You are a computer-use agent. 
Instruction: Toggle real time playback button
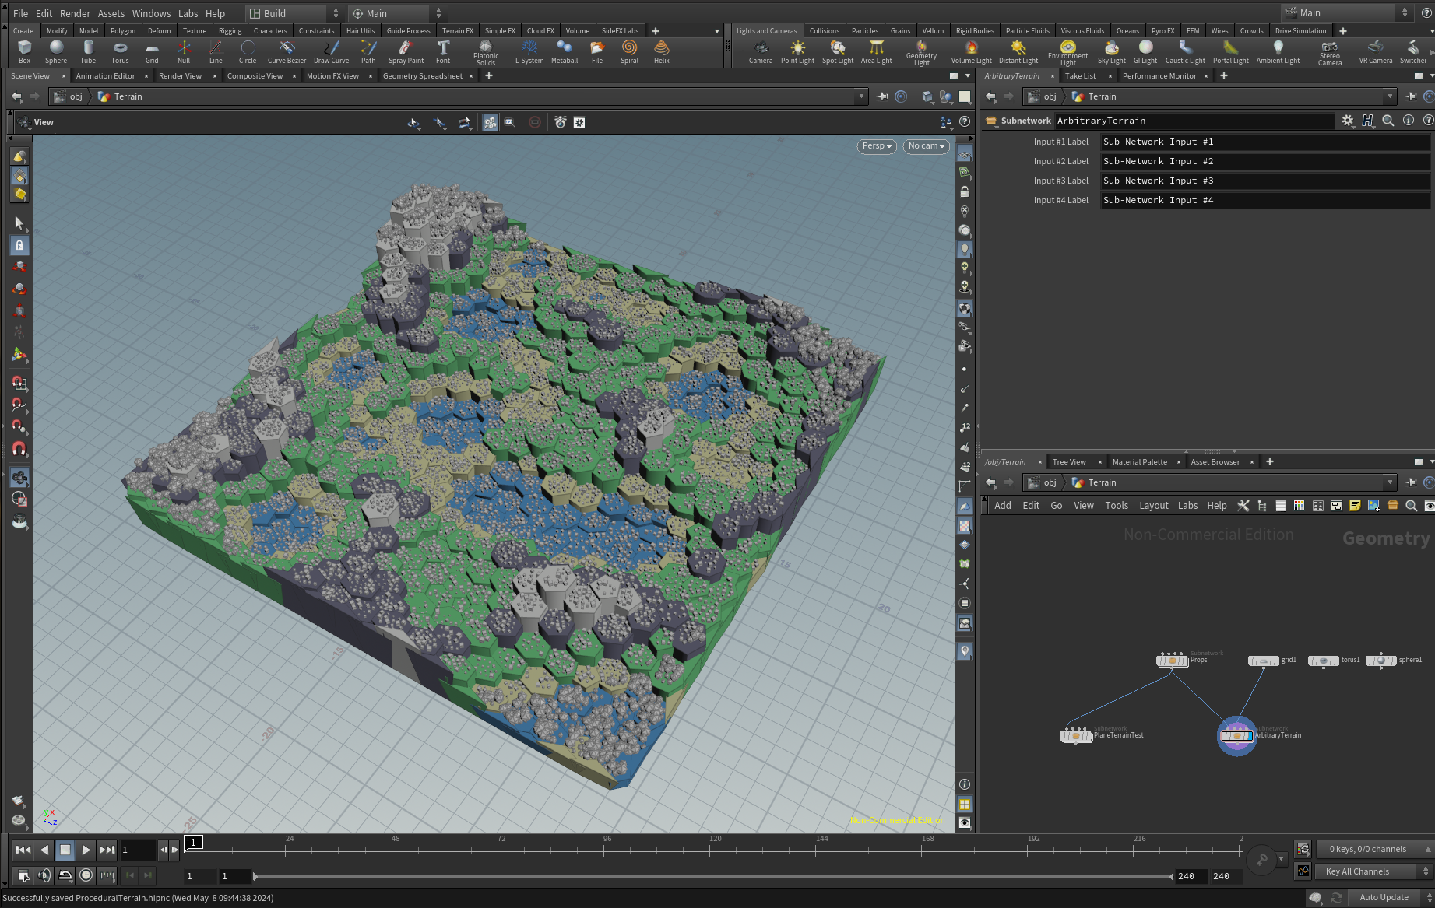[86, 875]
